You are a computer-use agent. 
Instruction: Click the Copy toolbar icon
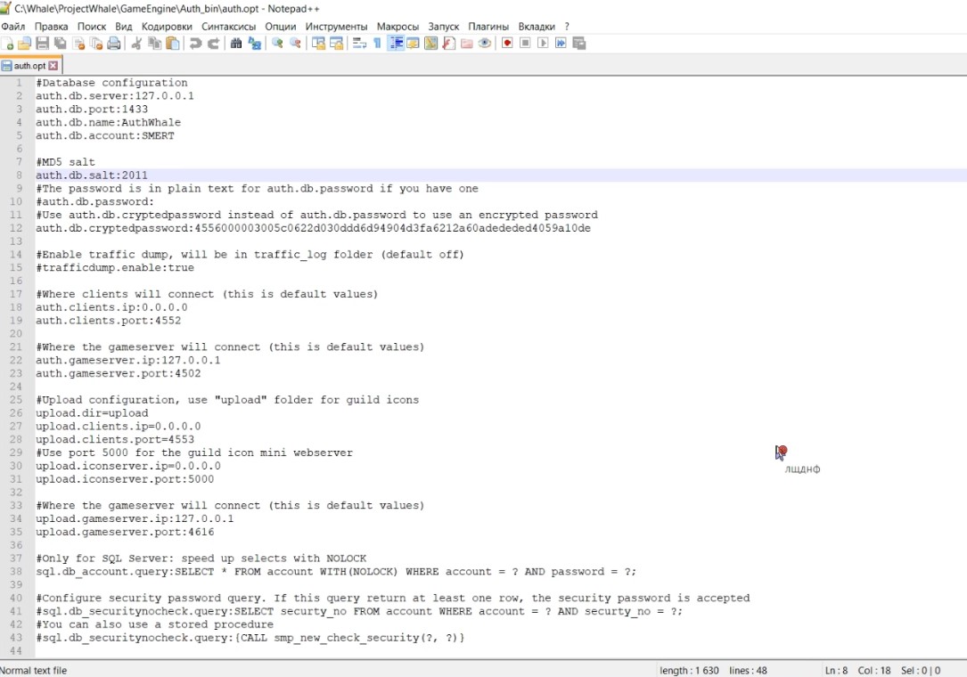coord(155,43)
